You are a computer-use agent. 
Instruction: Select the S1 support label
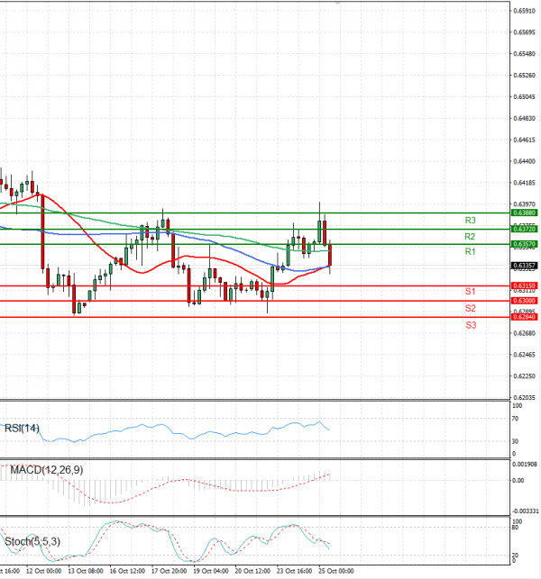[x=471, y=292]
